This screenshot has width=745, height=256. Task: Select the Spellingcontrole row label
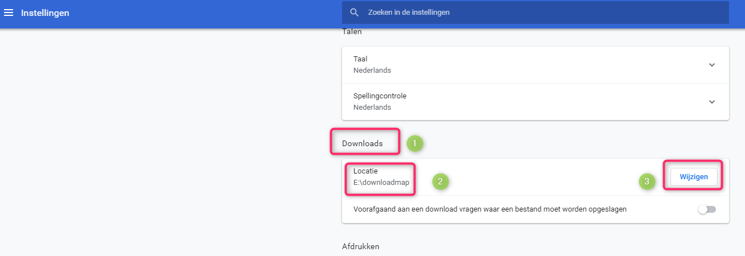tap(380, 96)
